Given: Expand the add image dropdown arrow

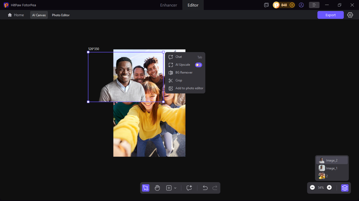Looking at the screenshot, I should 175,188.
